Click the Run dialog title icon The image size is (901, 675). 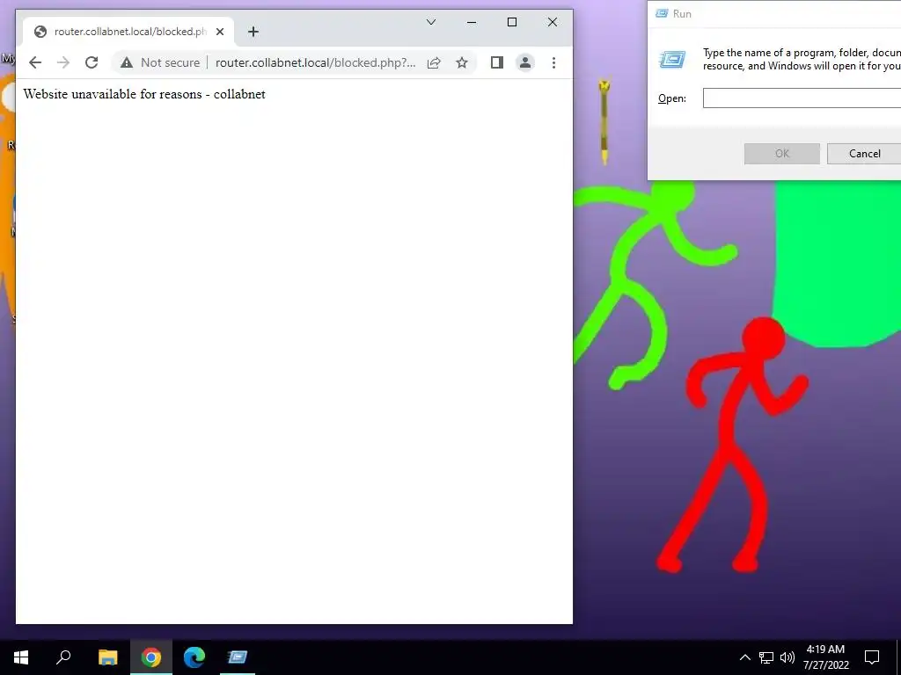662,13
